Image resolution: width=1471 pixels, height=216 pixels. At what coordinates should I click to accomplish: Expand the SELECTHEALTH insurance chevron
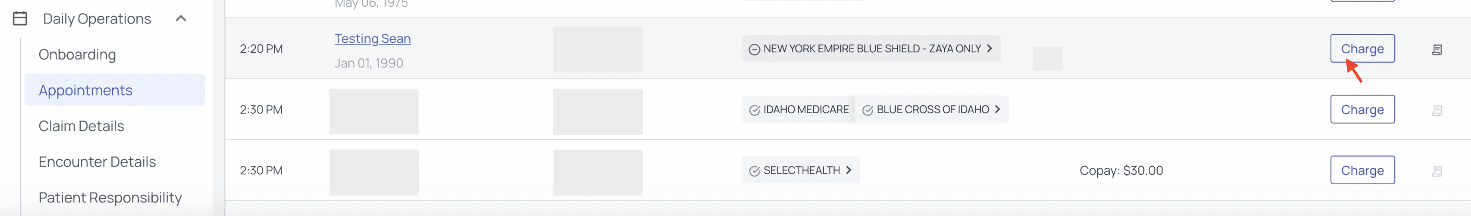click(849, 170)
